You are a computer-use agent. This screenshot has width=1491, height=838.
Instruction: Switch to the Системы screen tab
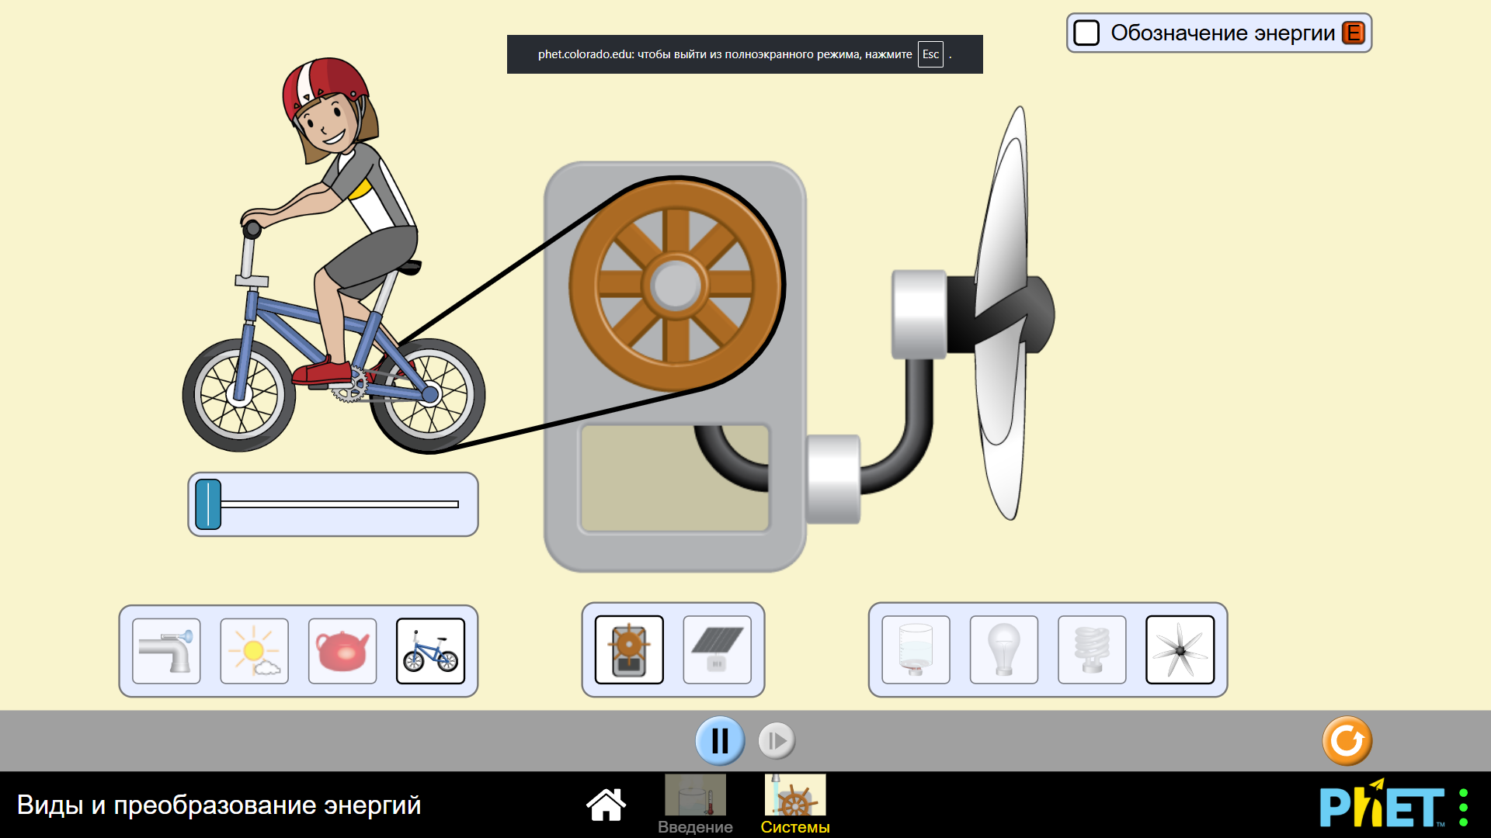click(x=794, y=803)
